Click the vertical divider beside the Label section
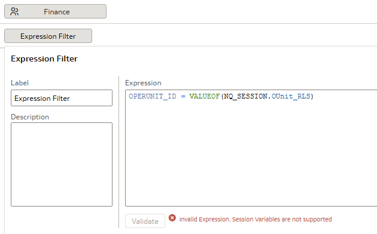 click(x=118, y=152)
